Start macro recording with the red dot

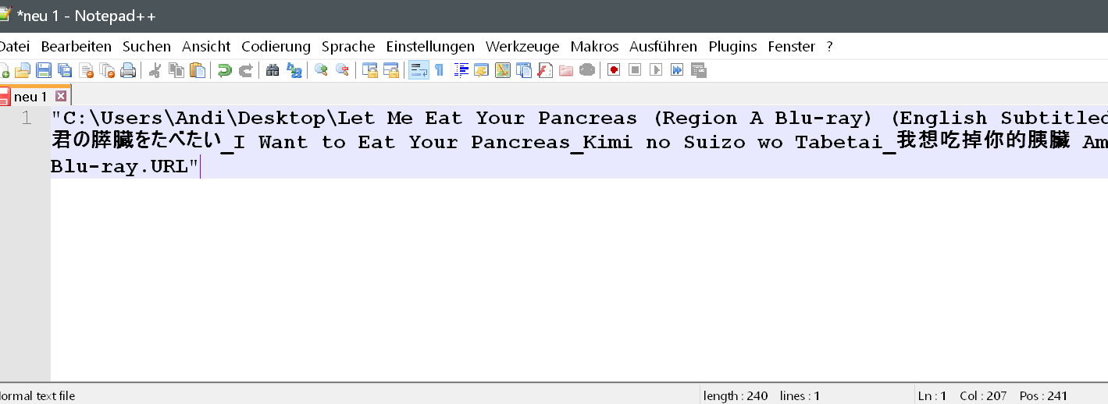[614, 70]
